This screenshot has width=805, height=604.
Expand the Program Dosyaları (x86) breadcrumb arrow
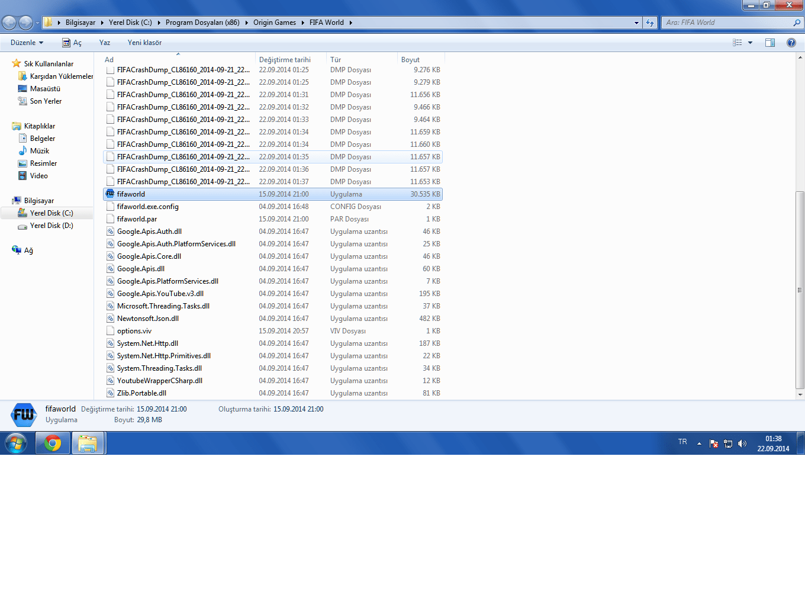click(246, 23)
